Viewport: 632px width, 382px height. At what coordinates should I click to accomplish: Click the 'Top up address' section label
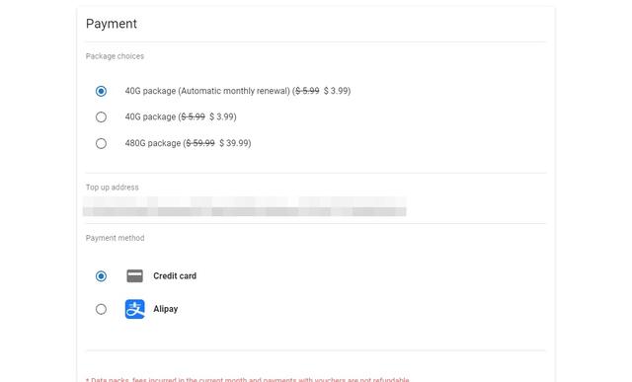click(112, 188)
